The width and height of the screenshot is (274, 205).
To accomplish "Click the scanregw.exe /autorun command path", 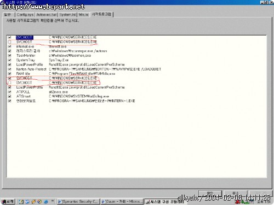I will point(78,51).
